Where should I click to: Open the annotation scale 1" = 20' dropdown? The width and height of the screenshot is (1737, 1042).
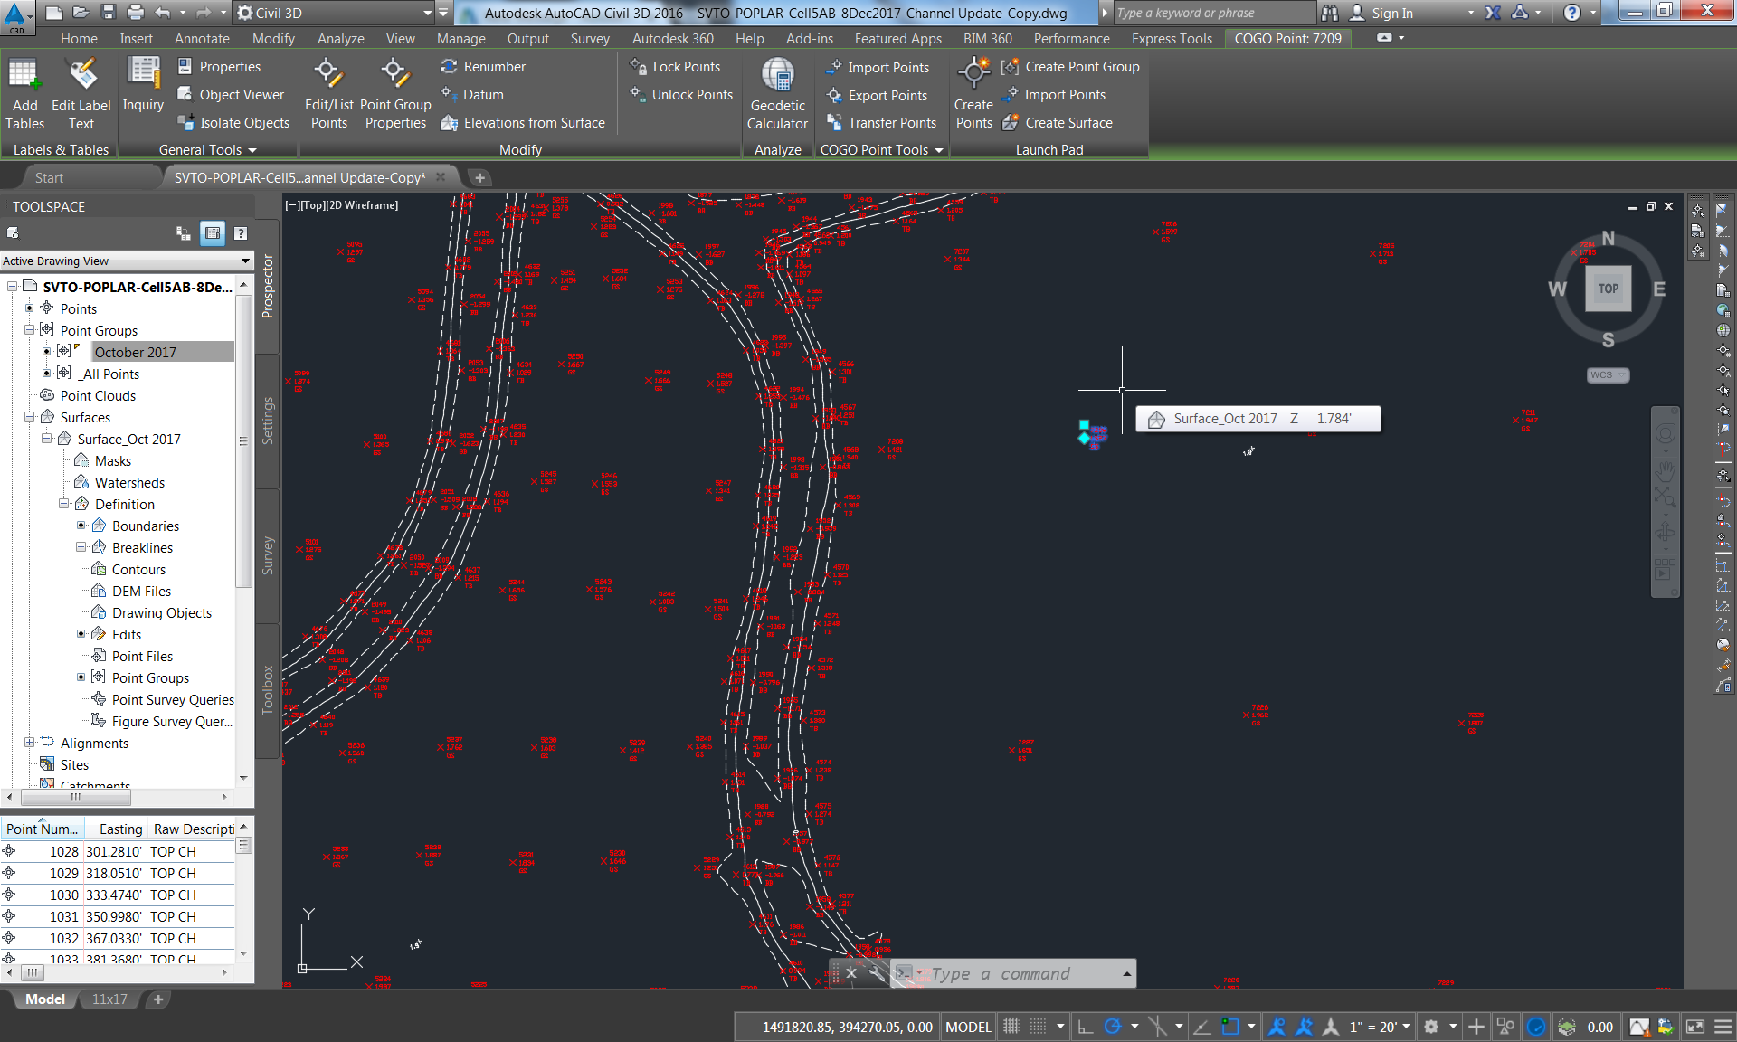point(1380,1027)
